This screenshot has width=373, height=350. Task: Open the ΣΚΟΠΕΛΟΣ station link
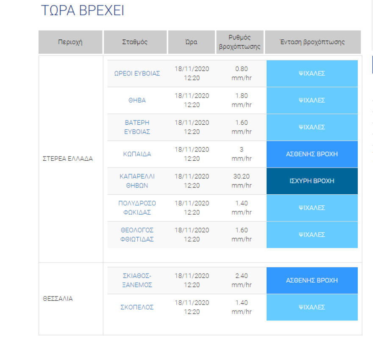(137, 307)
